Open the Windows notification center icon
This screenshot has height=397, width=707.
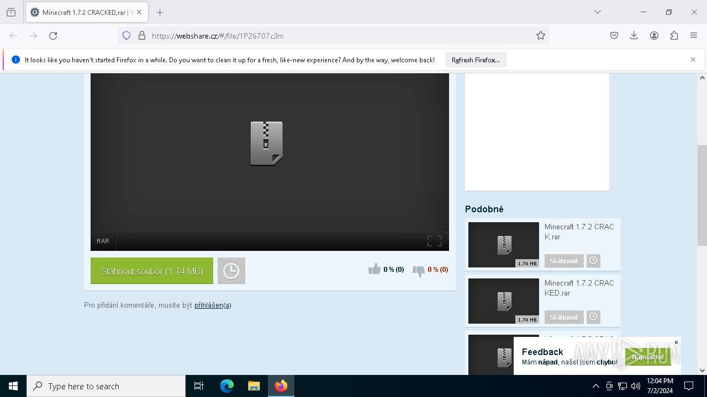tap(689, 386)
